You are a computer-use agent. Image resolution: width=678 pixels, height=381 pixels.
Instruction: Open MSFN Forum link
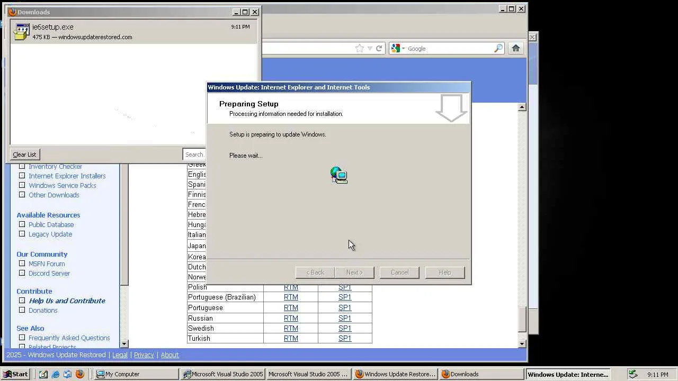(47, 264)
